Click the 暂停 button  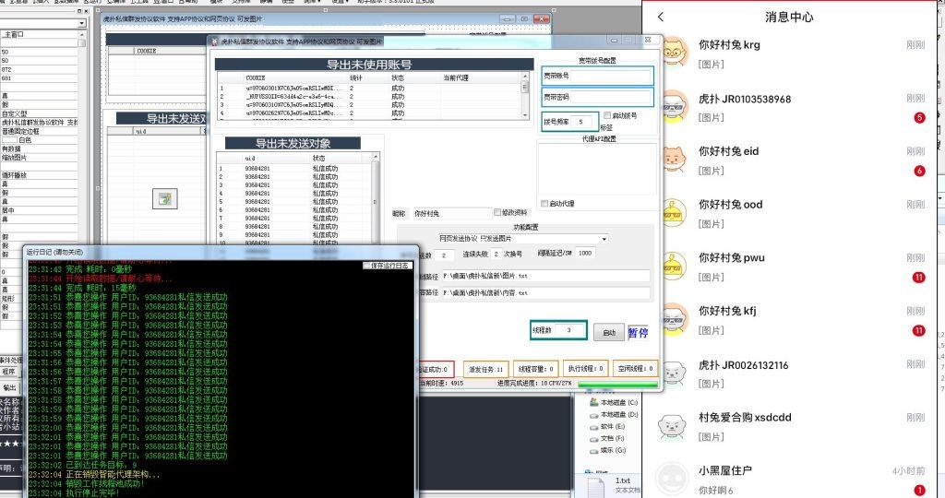tap(639, 332)
